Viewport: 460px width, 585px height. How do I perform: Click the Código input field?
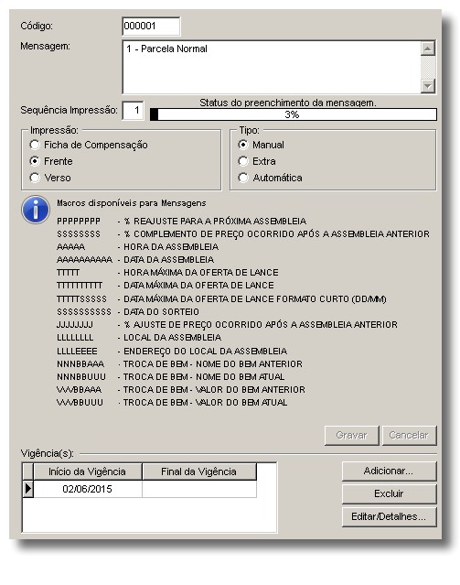point(151,27)
